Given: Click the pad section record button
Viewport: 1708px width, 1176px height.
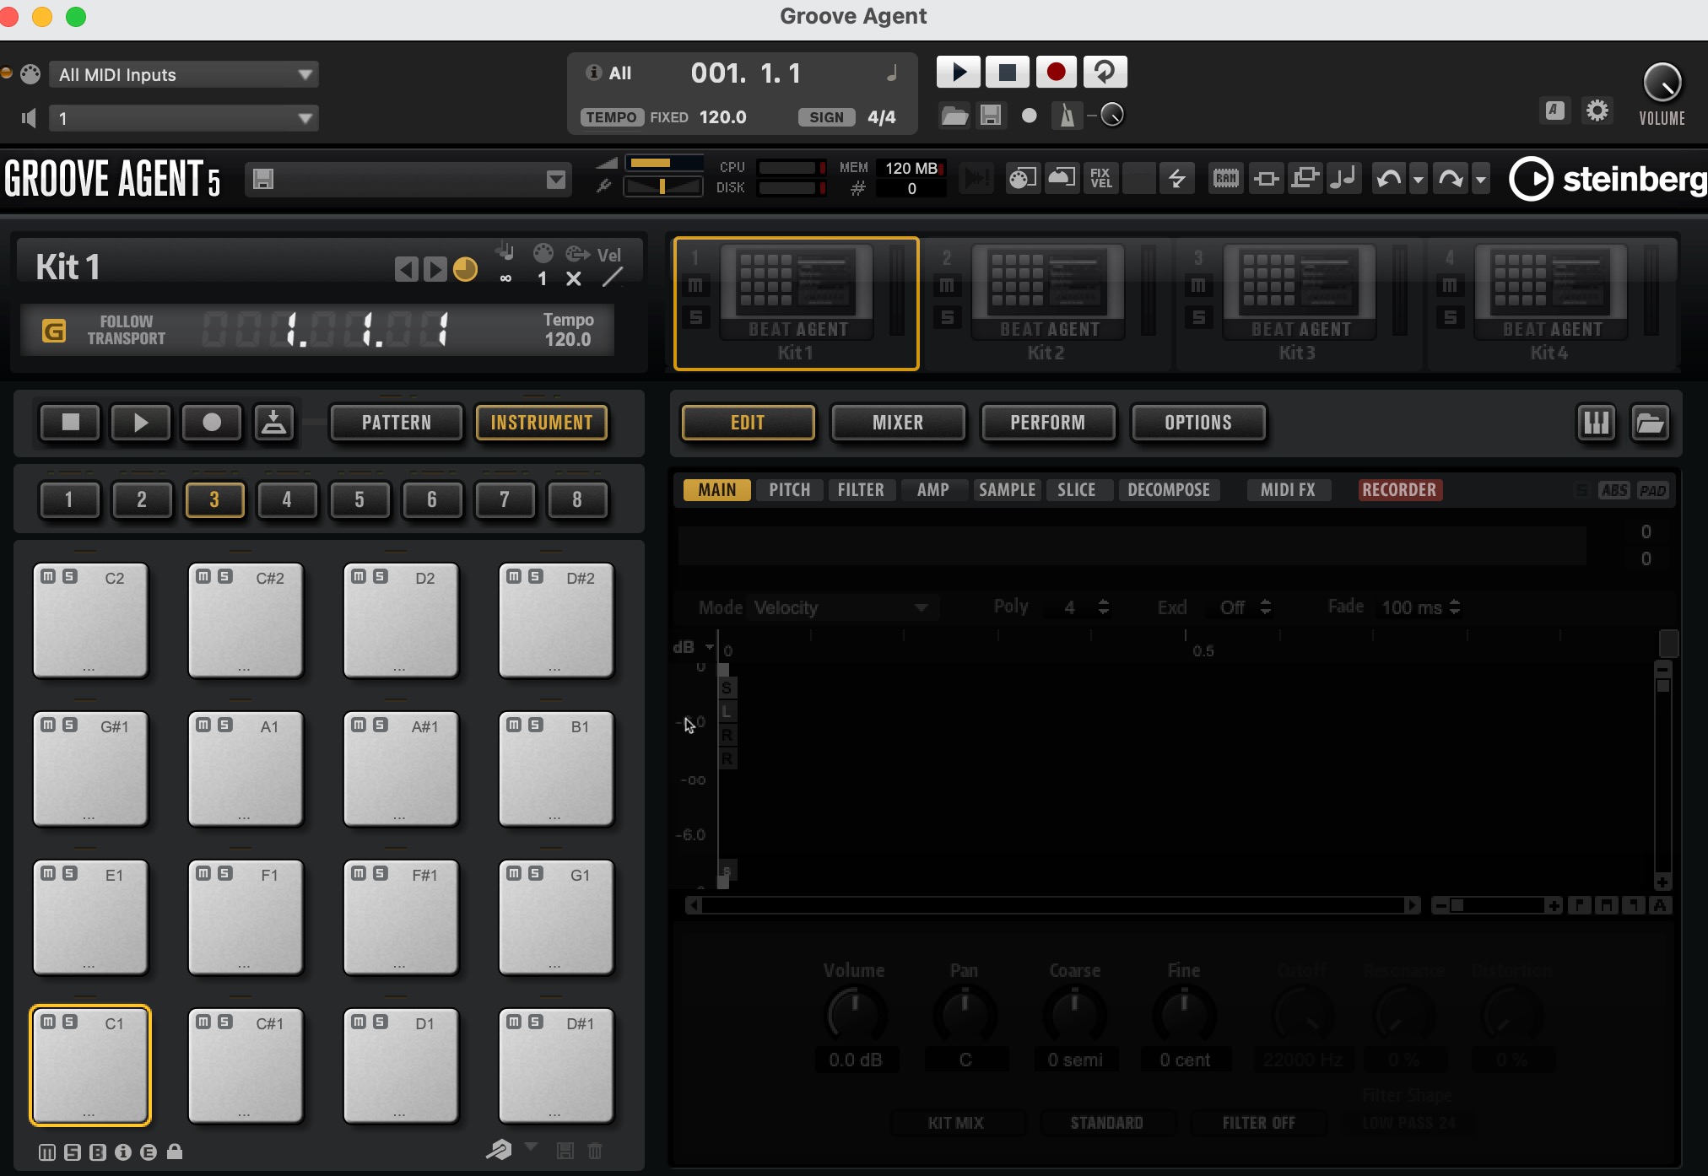Looking at the screenshot, I should 212,423.
